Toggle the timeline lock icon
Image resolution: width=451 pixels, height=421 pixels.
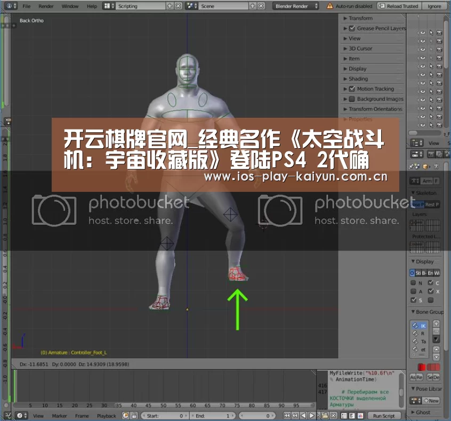[x=134, y=416]
